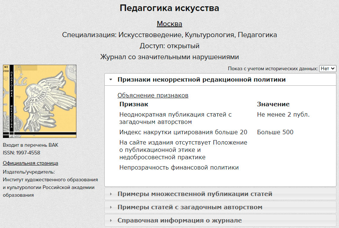Click the triangle icon beside 'Справочная информация'
This screenshot has height=228, width=339.
point(111,221)
